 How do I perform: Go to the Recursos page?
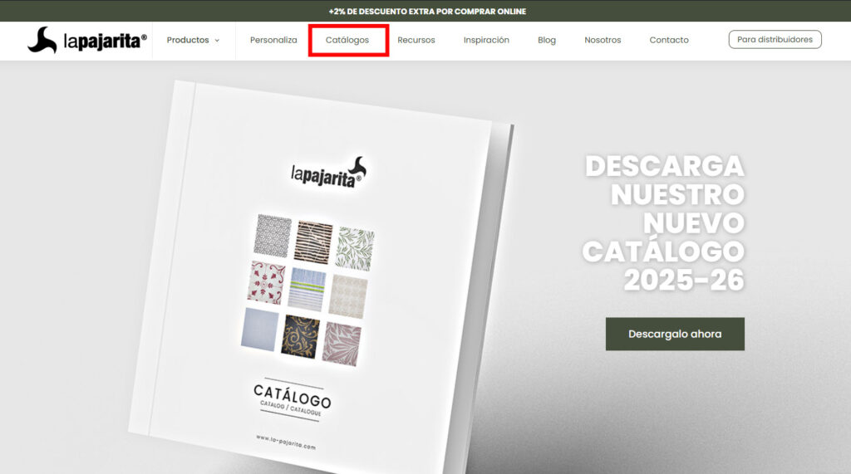pyautogui.click(x=416, y=40)
